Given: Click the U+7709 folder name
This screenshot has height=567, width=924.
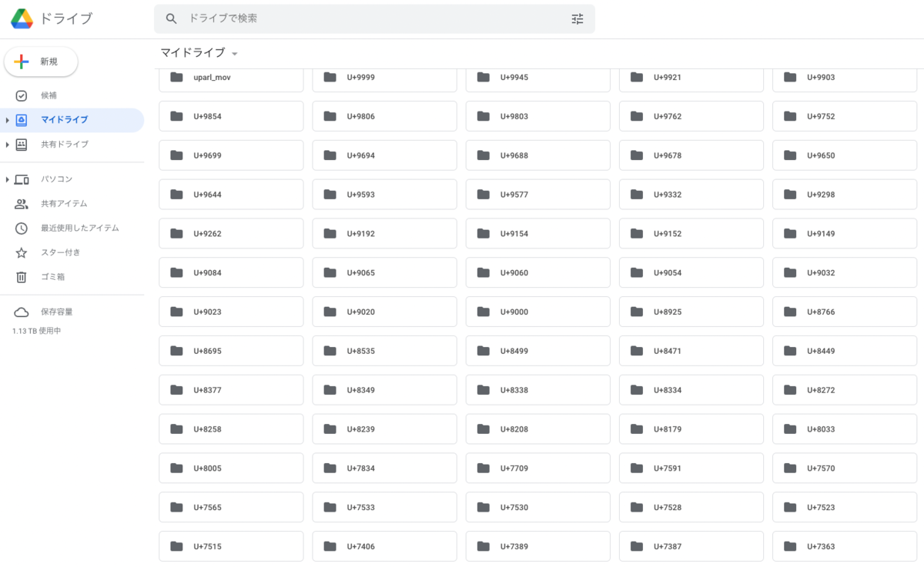Looking at the screenshot, I should [514, 469].
